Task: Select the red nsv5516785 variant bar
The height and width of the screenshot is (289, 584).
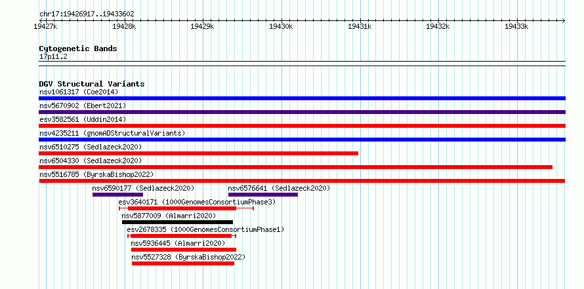Action: (x=302, y=181)
